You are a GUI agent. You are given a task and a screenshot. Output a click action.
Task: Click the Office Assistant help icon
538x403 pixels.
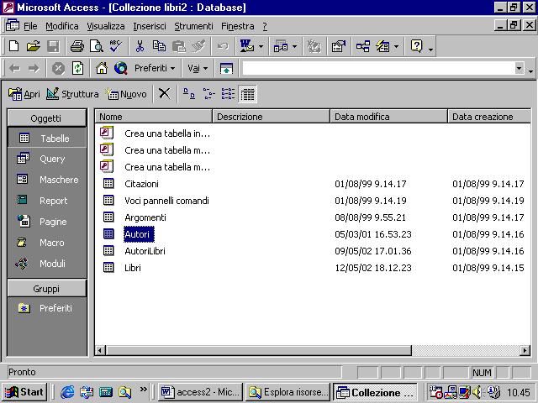(416, 46)
